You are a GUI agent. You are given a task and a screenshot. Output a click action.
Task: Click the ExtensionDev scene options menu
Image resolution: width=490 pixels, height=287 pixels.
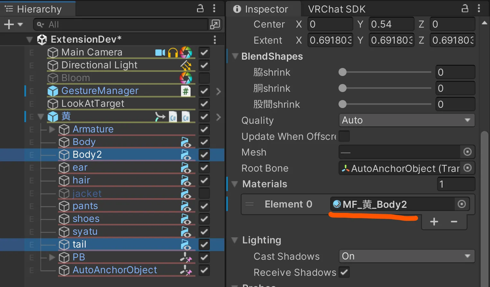[x=215, y=39]
